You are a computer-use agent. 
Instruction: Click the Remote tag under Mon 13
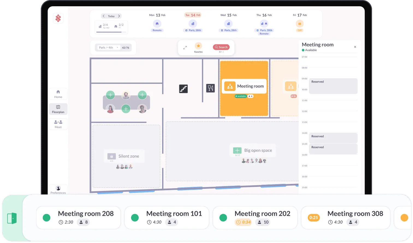click(x=157, y=30)
